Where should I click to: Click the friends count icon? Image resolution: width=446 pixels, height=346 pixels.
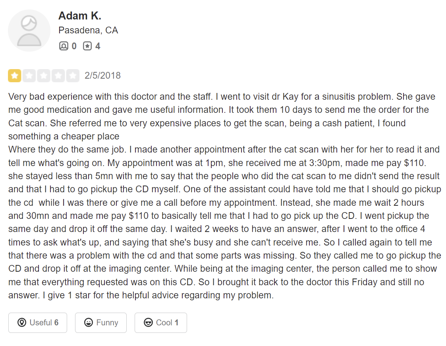[x=64, y=46]
